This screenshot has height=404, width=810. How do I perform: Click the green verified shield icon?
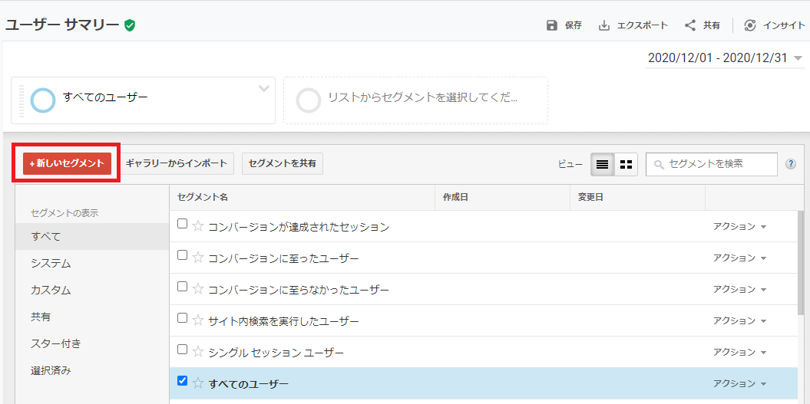click(x=130, y=25)
